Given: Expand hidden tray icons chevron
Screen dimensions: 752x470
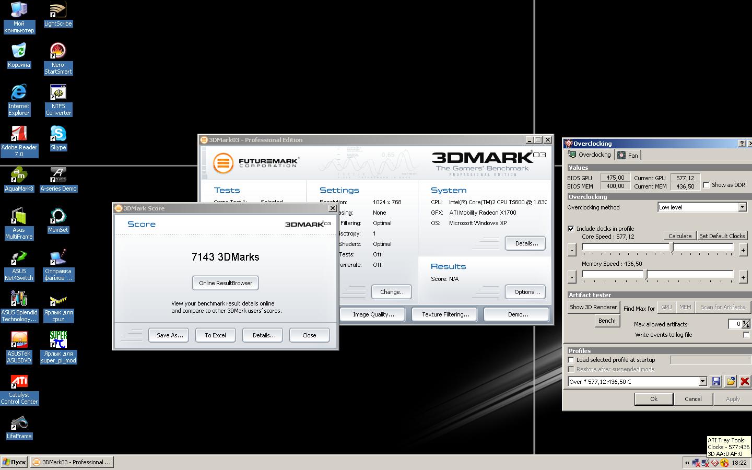Looking at the screenshot, I should (x=687, y=463).
